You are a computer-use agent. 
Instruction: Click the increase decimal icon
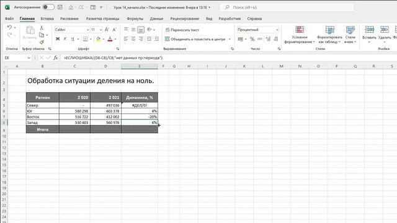pyautogui.click(x=268, y=39)
